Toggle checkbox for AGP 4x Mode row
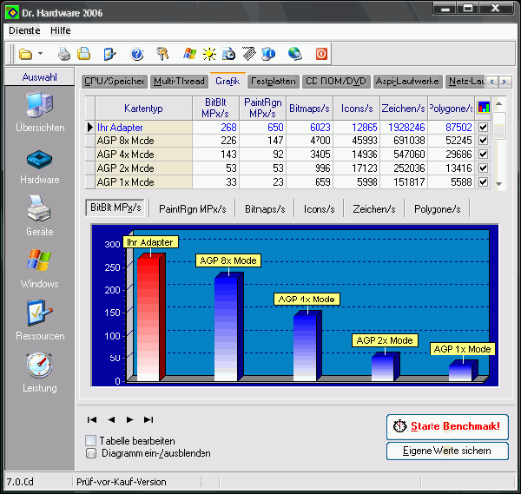Viewport: 521px width, 494px height. (483, 155)
